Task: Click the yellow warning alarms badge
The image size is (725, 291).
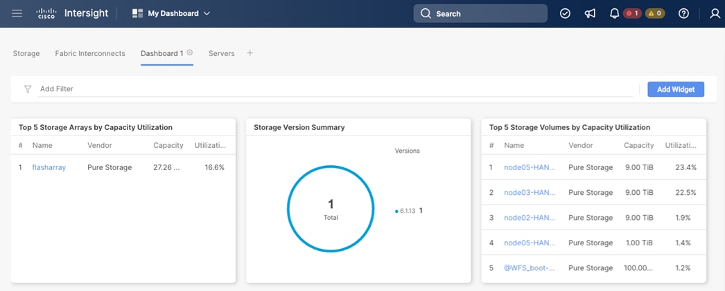Action: click(655, 13)
